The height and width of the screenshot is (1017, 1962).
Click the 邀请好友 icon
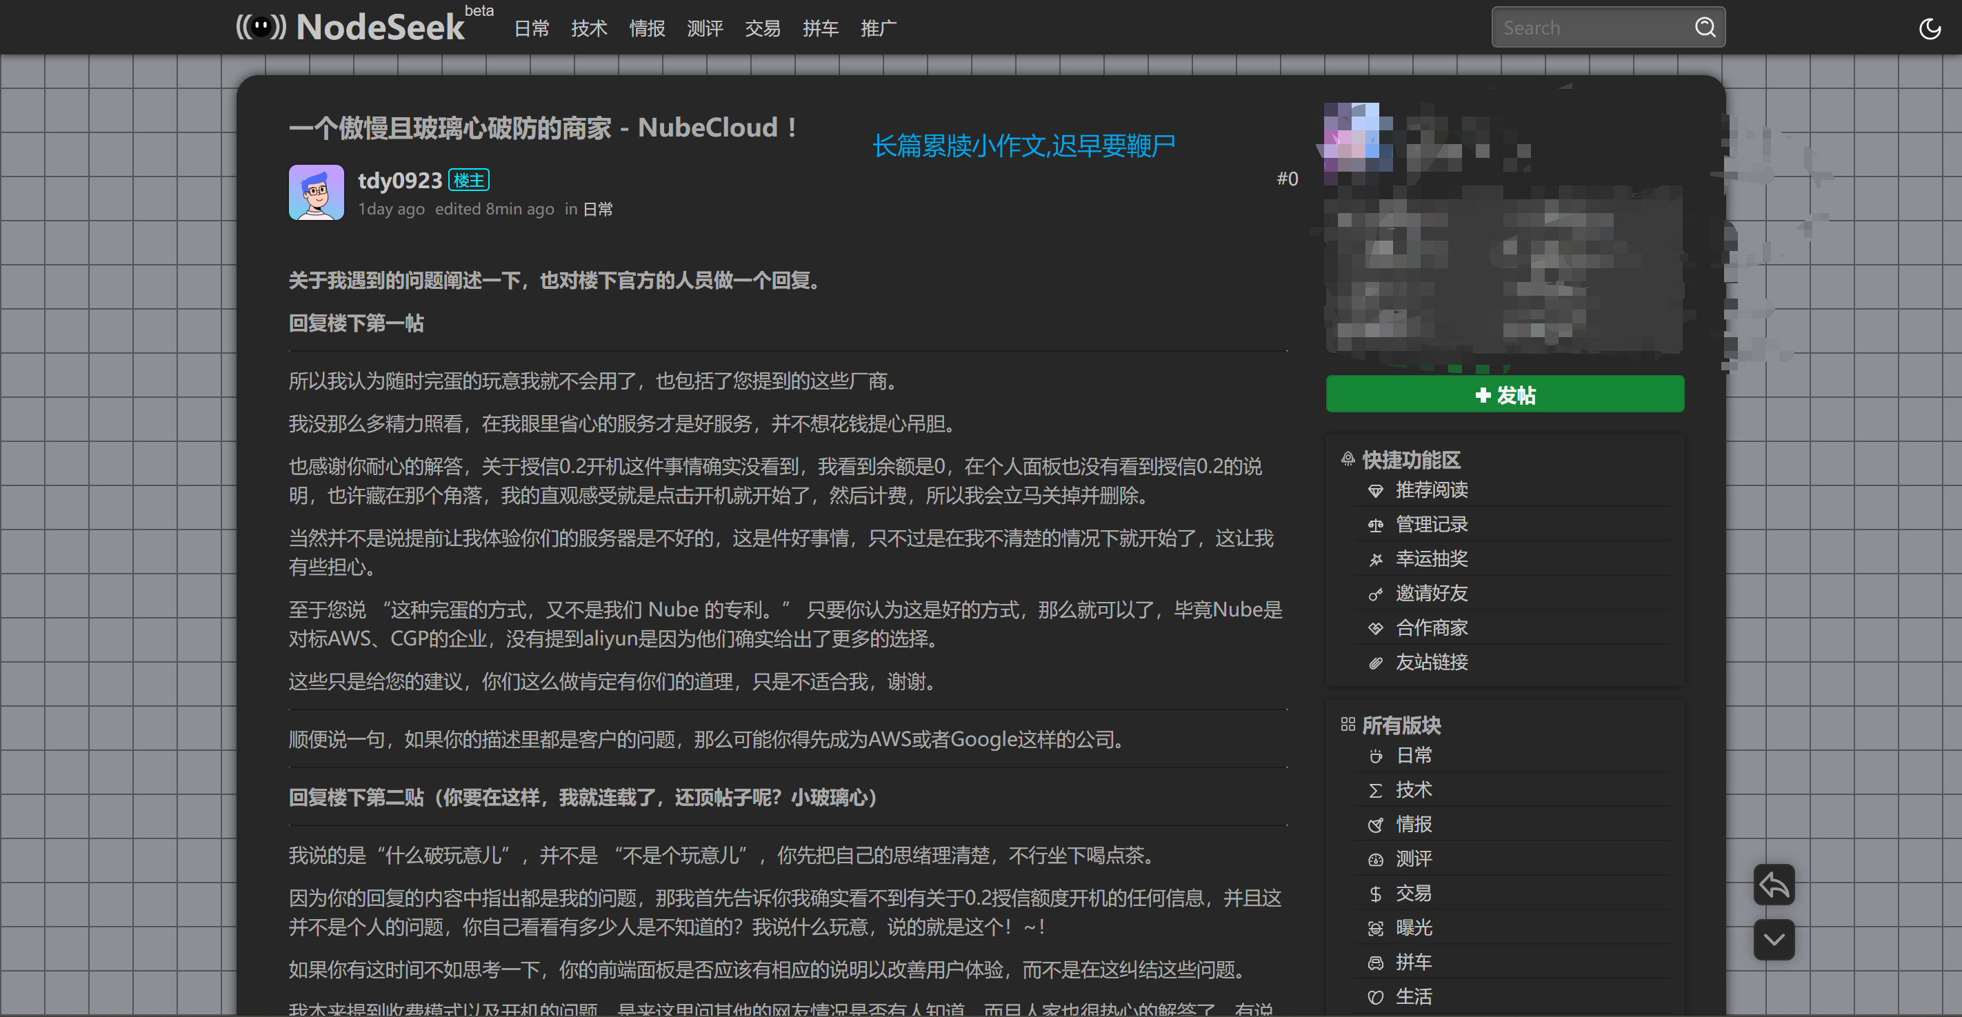point(1374,594)
